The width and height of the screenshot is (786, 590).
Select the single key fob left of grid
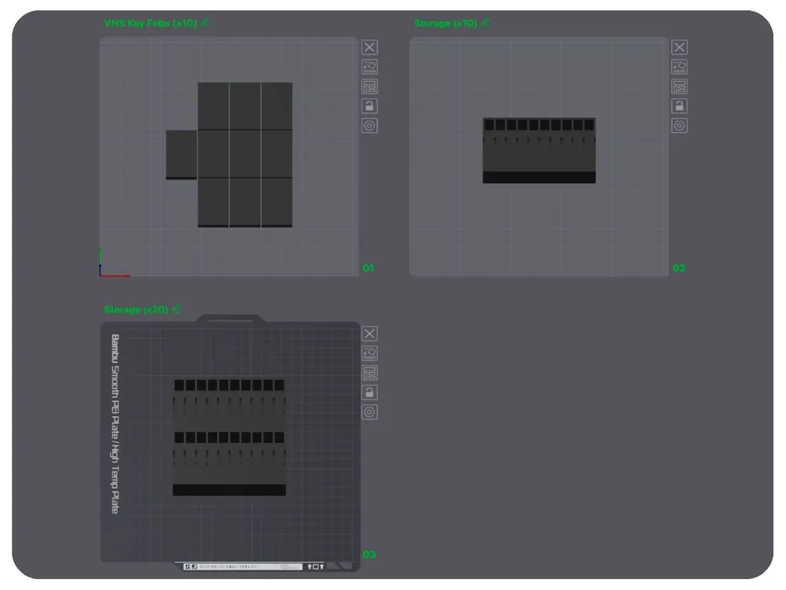[x=182, y=154]
